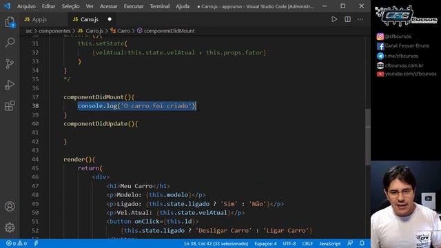Open Run and Debug view icon
The height and width of the screenshot is (248, 441).
click(x=10, y=85)
